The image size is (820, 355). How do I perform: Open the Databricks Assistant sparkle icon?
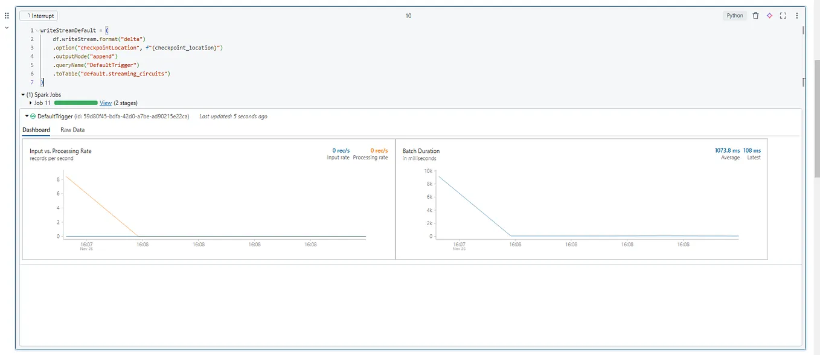(770, 16)
